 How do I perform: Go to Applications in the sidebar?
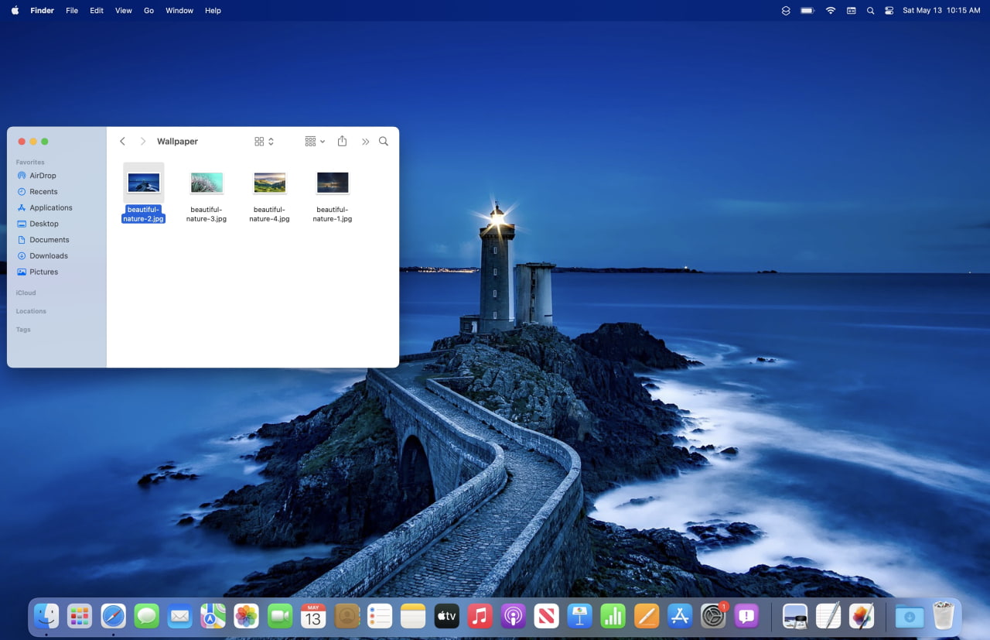click(x=51, y=208)
